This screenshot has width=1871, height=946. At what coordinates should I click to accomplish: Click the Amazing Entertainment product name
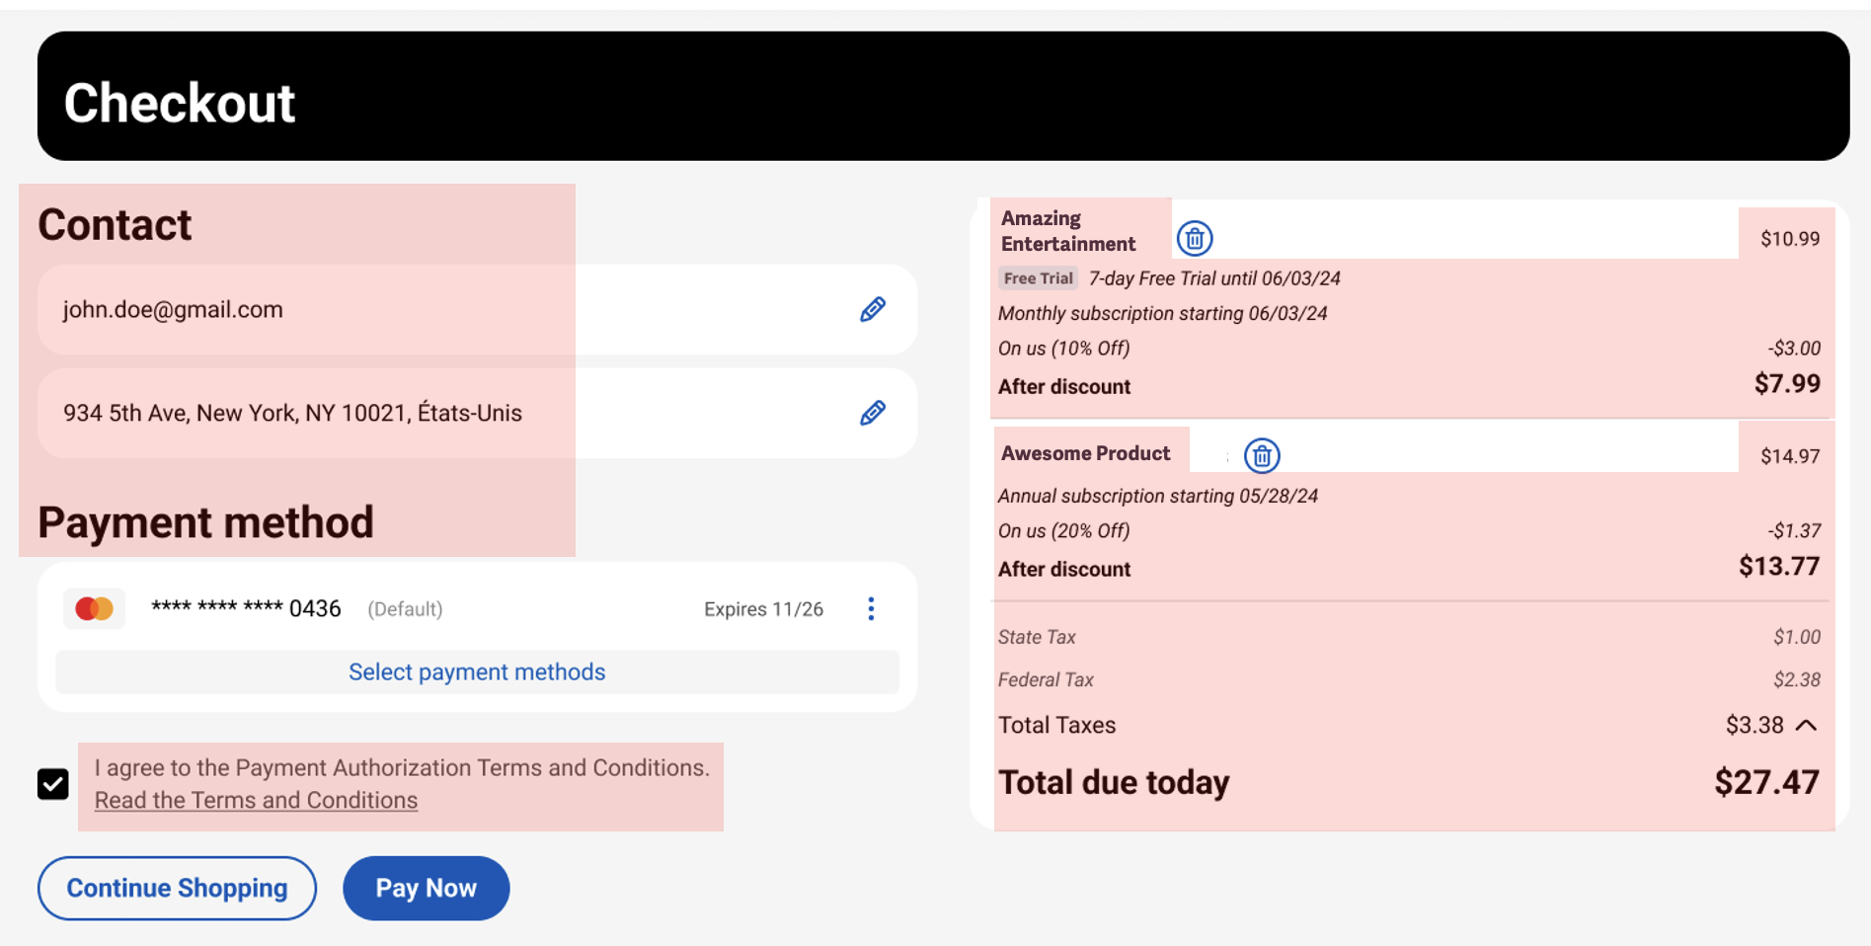(x=1068, y=231)
